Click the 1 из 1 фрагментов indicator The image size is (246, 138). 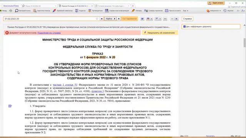click(x=130, y=19)
